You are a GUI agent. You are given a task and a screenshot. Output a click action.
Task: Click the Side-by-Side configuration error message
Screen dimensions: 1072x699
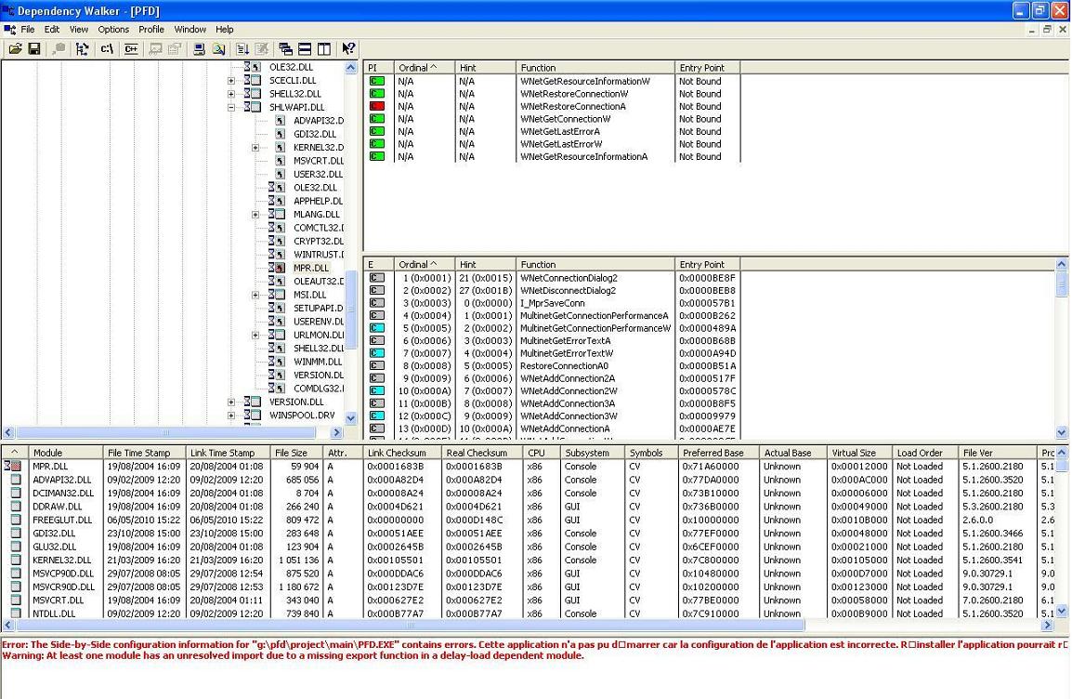click(x=535, y=644)
